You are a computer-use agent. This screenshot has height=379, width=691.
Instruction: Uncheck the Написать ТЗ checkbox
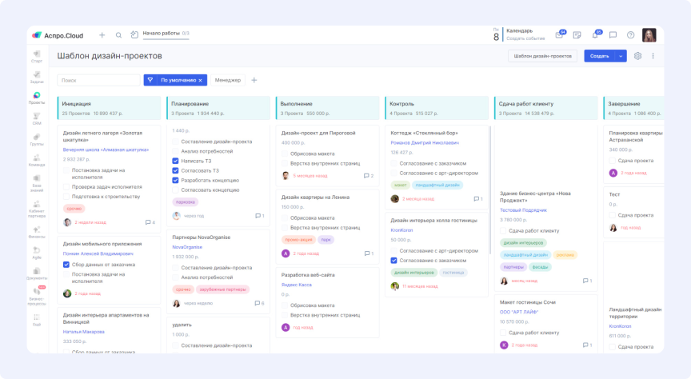pyautogui.click(x=176, y=161)
